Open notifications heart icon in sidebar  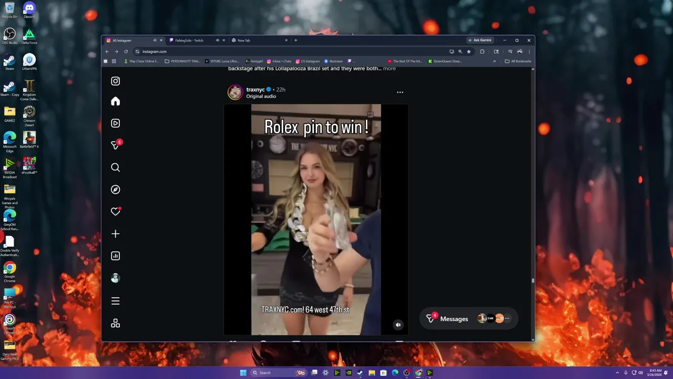(x=115, y=212)
